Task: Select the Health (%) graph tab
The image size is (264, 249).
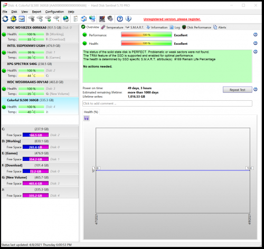Action: 91,112
